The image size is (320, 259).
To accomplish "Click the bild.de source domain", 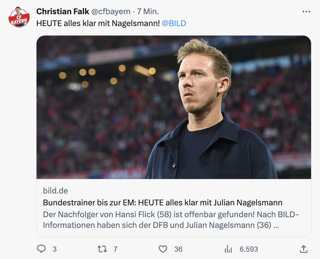I will click(x=56, y=191).
